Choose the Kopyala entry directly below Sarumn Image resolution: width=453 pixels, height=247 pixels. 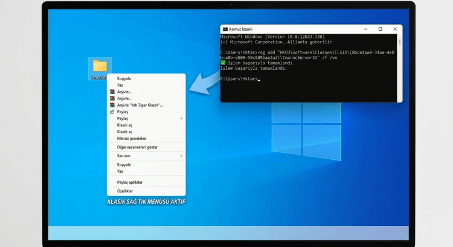[146, 165]
